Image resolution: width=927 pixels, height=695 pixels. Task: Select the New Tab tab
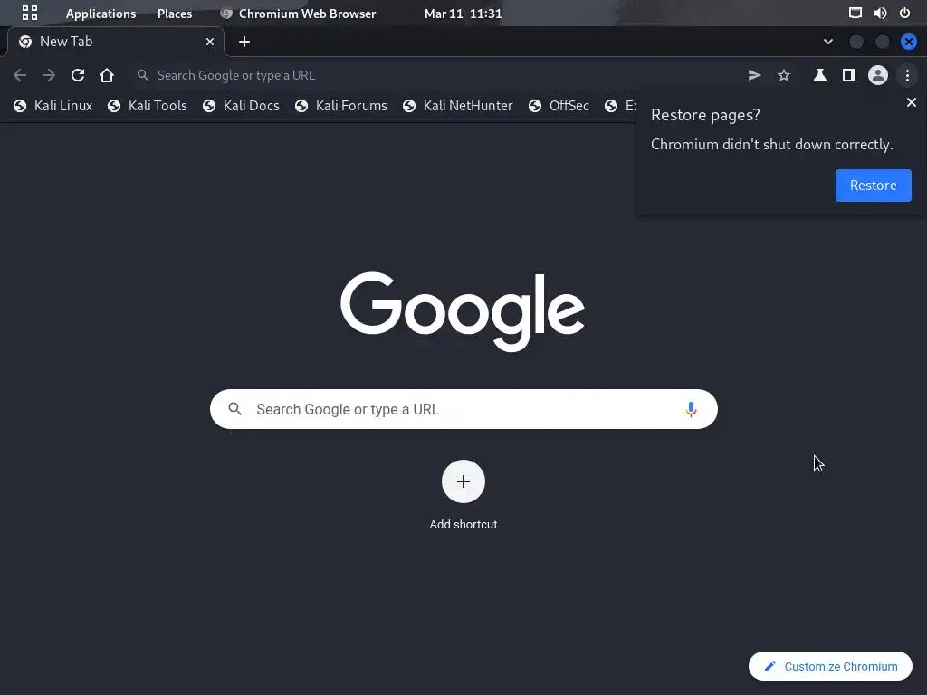[116, 42]
